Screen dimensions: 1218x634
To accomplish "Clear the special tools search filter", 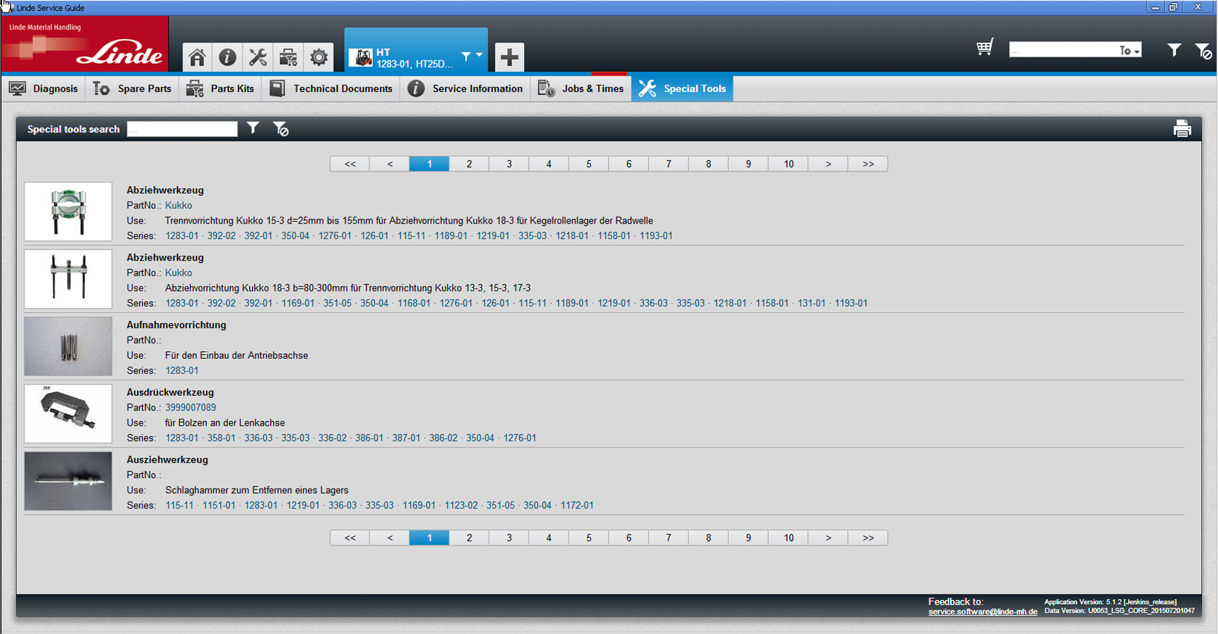I will (281, 129).
